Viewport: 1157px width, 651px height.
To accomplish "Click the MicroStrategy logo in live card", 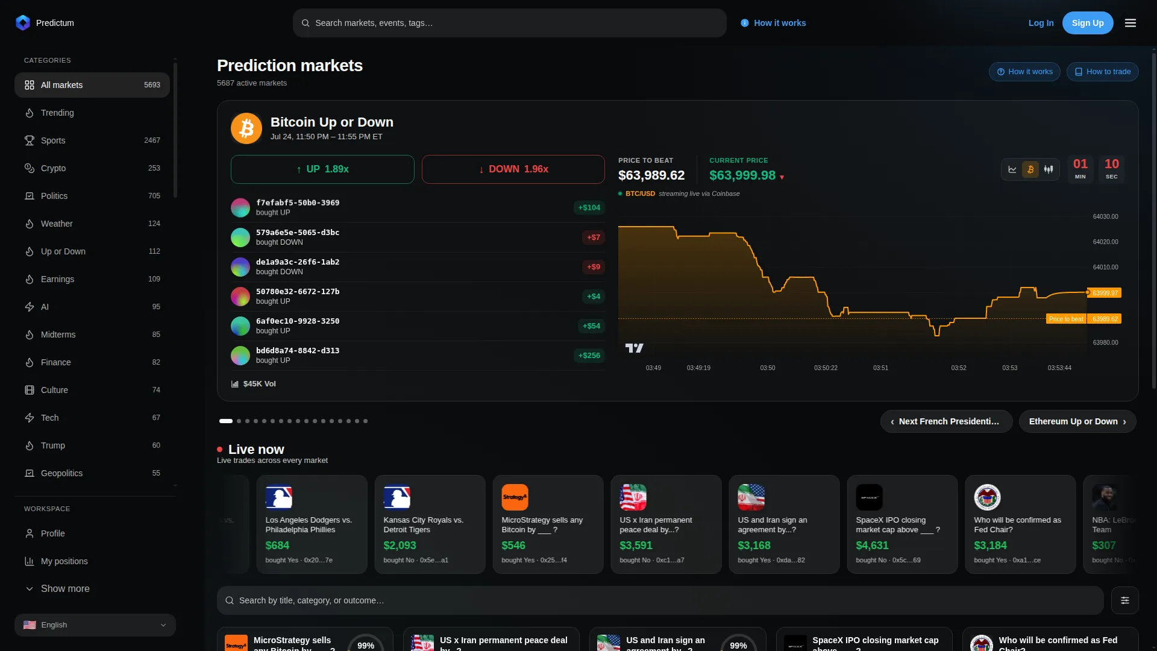I will (515, 497).
